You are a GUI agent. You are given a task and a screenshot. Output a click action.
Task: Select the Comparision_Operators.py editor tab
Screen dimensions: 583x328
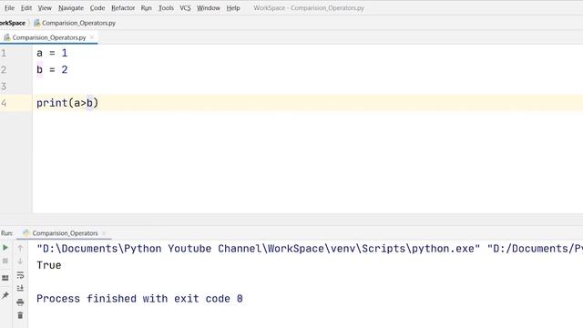click(48, 37)
